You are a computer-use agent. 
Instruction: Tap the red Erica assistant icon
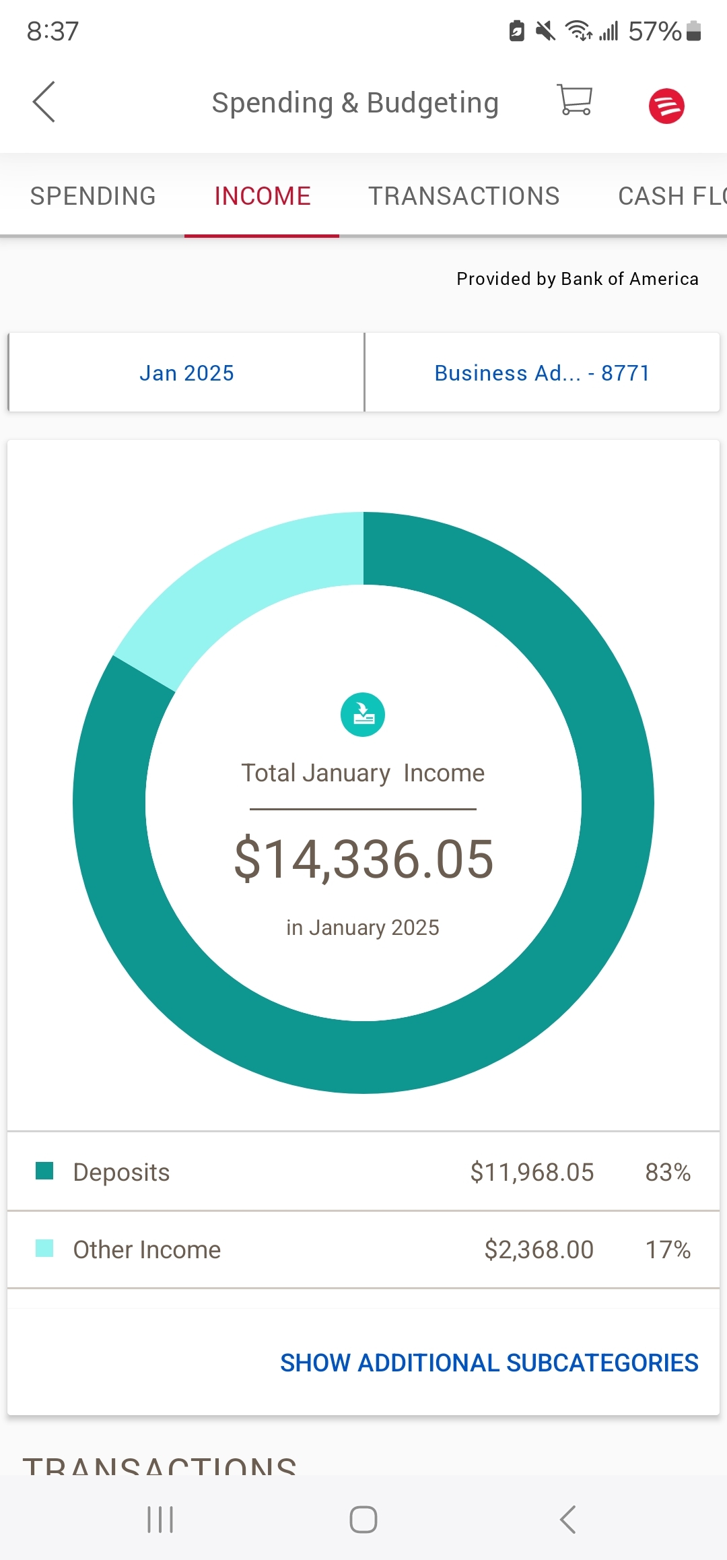coord(666,106)
